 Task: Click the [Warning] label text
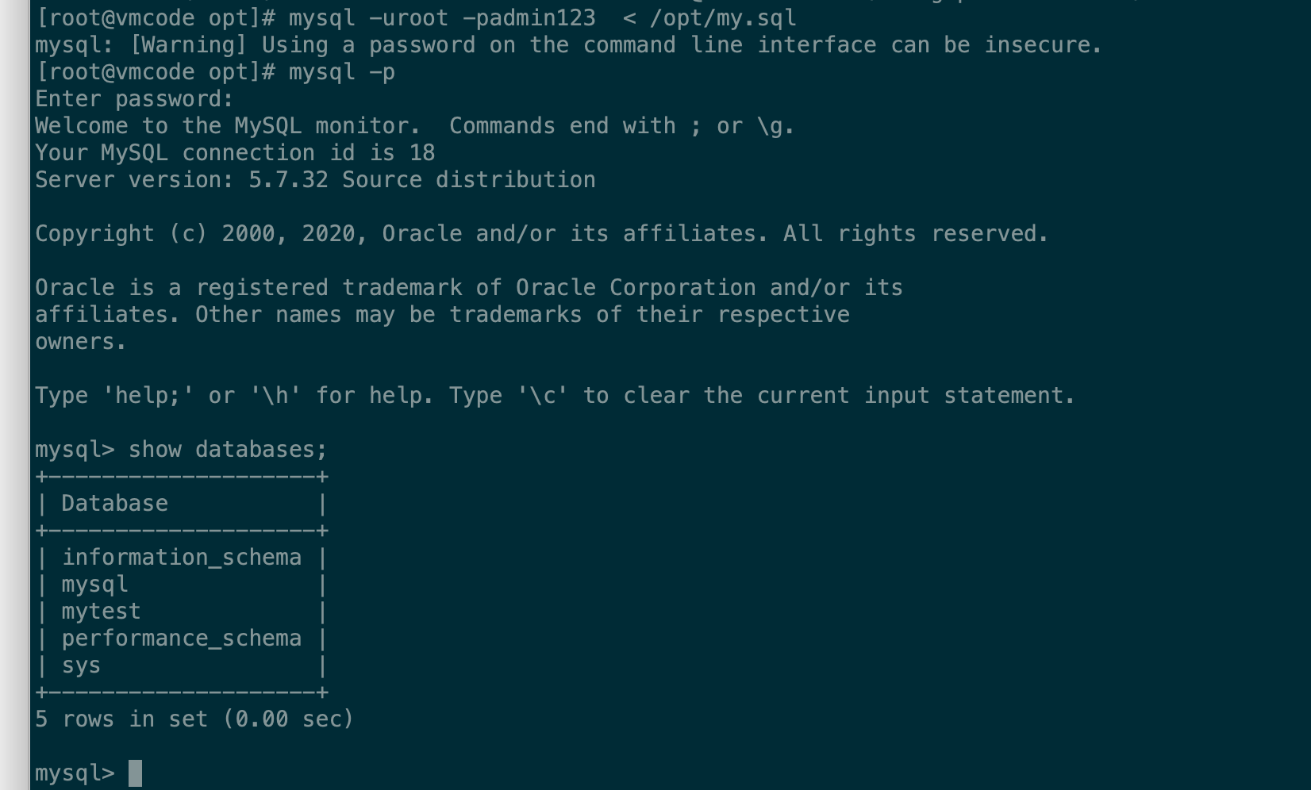point(188,45)
